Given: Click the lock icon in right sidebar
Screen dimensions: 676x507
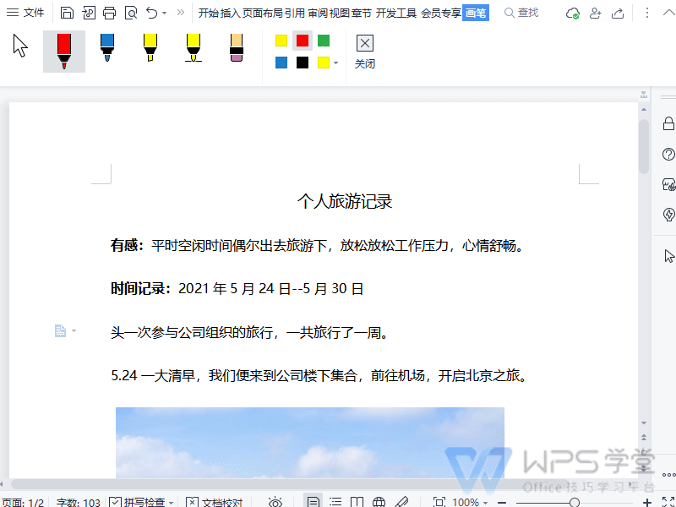Looking at the screenshot, I should [668, 123].
